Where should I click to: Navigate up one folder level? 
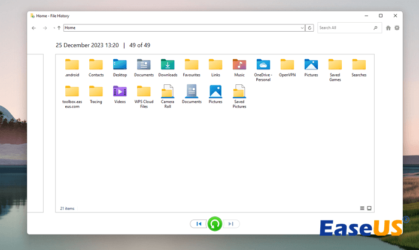tap(59, 28)
